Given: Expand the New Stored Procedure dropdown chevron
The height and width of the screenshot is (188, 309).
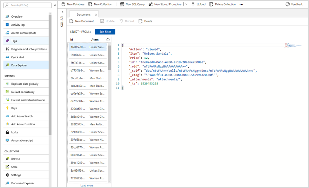Looking at the screenshot, I should pyautogui.click(x=186, y=4).
